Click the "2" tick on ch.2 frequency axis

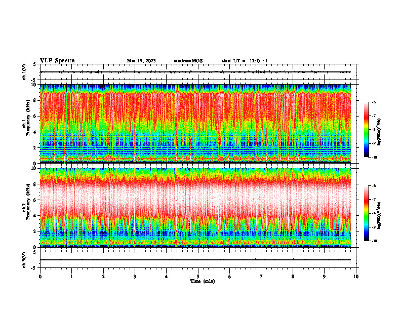click(35, 231)
